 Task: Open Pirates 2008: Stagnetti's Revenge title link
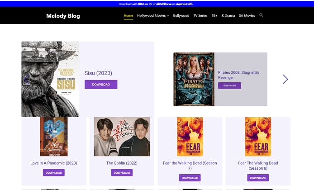(238, 75)
